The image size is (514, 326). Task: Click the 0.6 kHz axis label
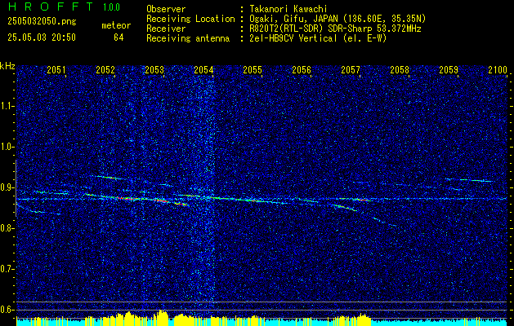(7, 310)
